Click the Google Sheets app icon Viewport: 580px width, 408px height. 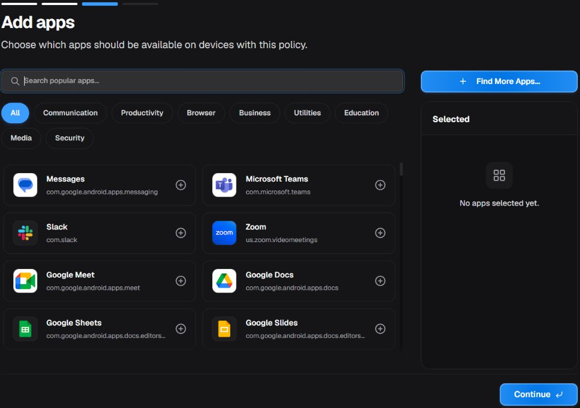click(25, 329)
